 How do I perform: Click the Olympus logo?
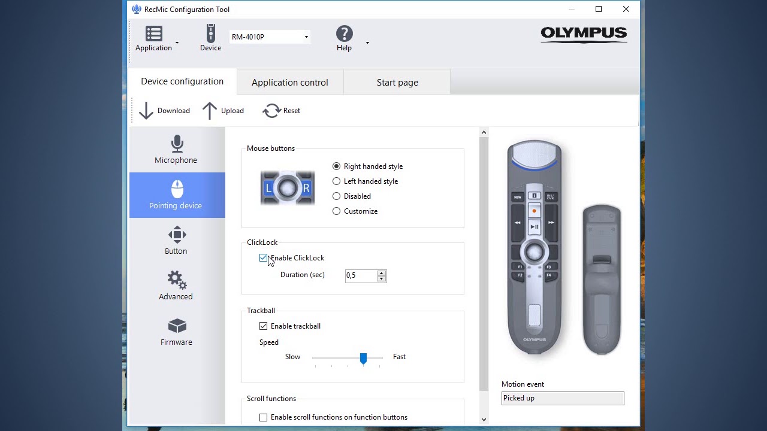tap(584, 34)
